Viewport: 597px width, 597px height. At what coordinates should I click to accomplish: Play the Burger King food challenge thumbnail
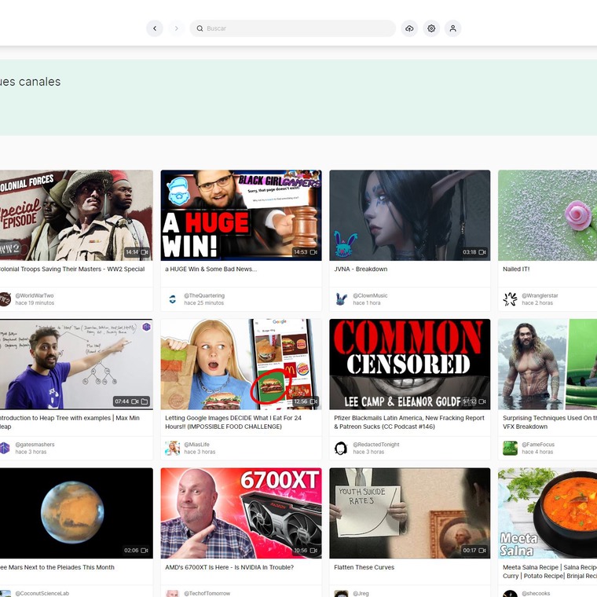(x=241, y=364)
